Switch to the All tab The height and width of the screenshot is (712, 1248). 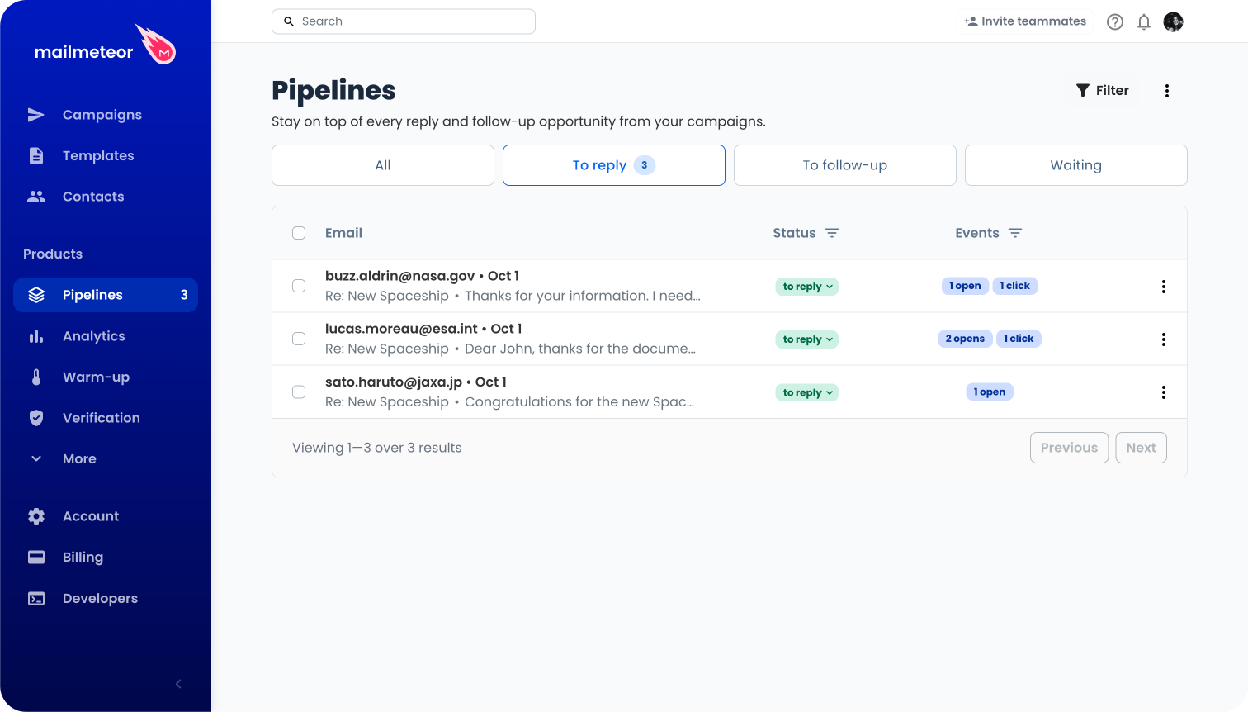point(383,165)
